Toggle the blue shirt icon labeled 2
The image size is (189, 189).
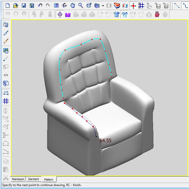[125, 14]
